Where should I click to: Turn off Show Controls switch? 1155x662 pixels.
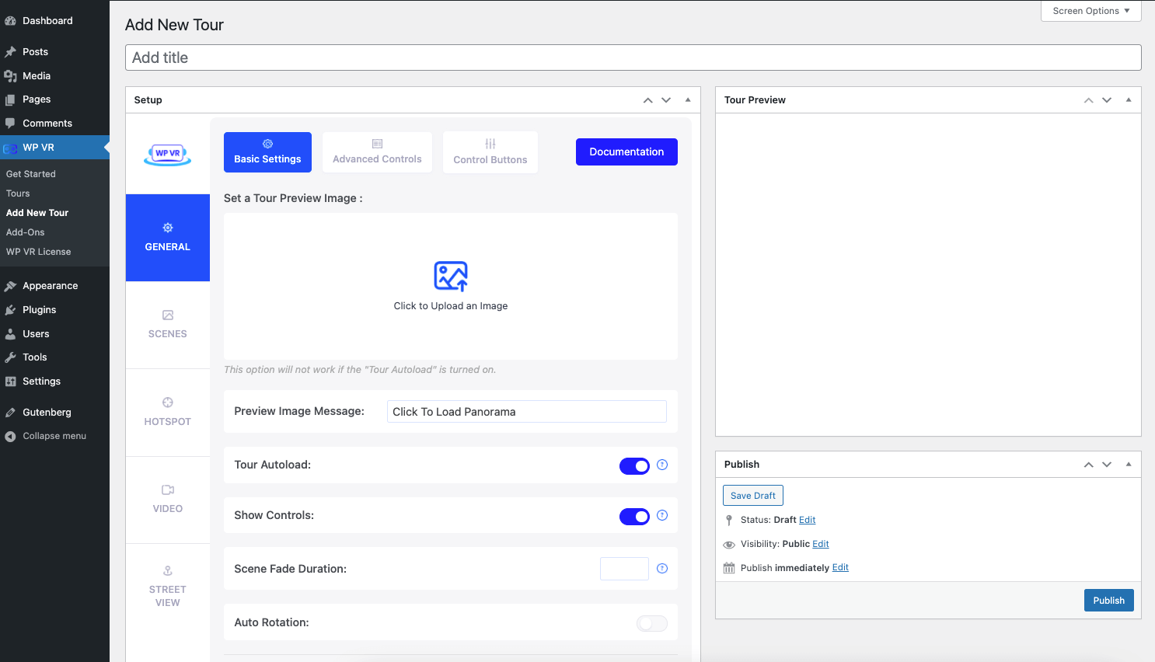[x=634, y=517]
